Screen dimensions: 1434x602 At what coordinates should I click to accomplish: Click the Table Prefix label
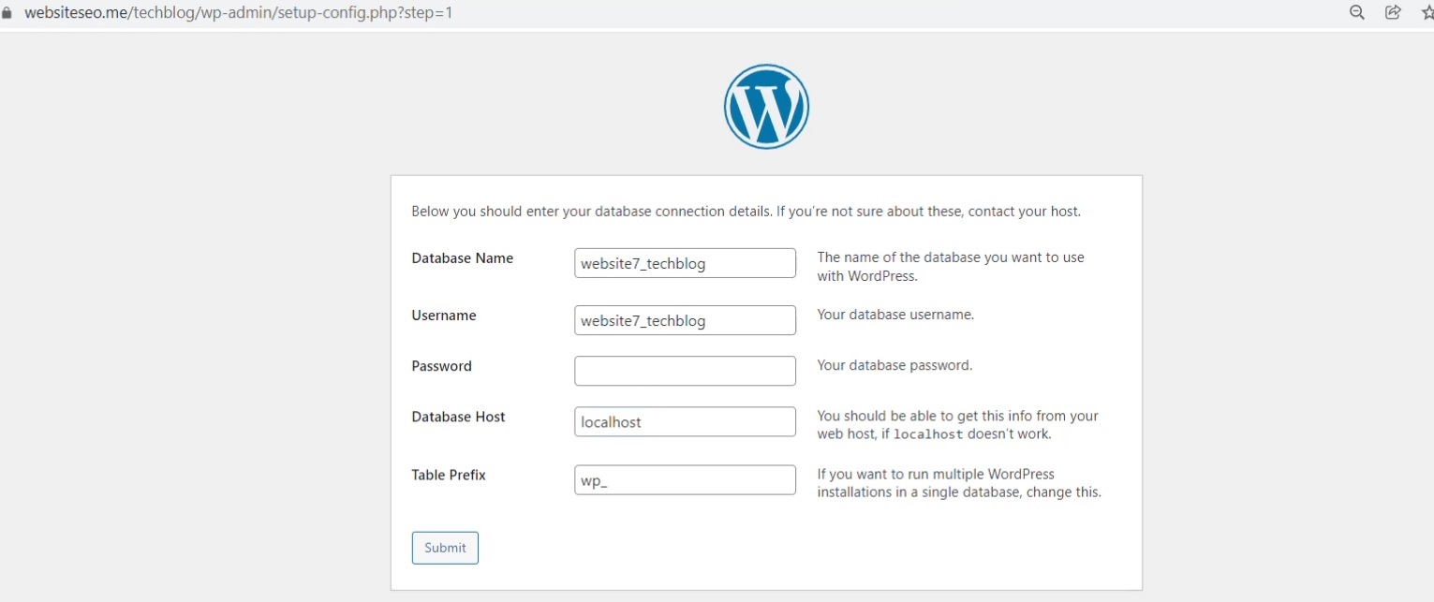[449, 475]
